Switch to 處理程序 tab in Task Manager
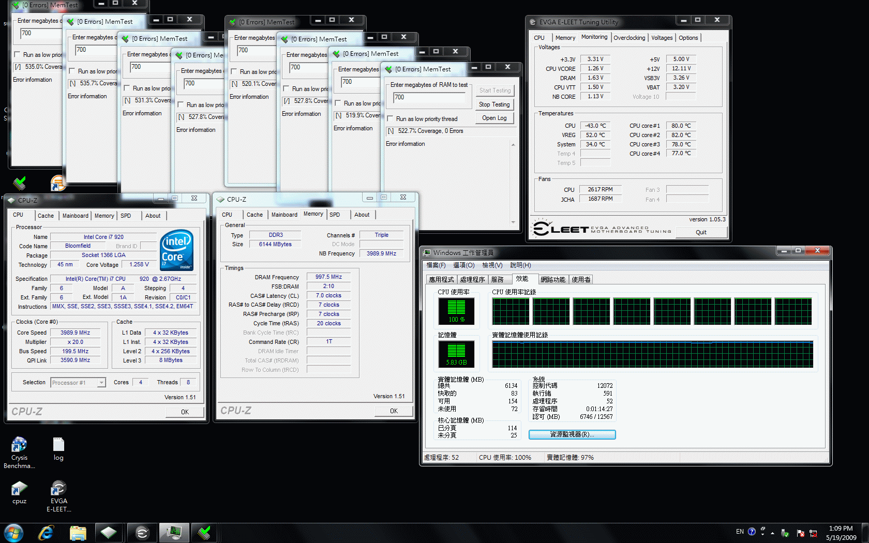The height and width of the screenshot is (543, 869). pyautogui.click(x=473, y=280)
